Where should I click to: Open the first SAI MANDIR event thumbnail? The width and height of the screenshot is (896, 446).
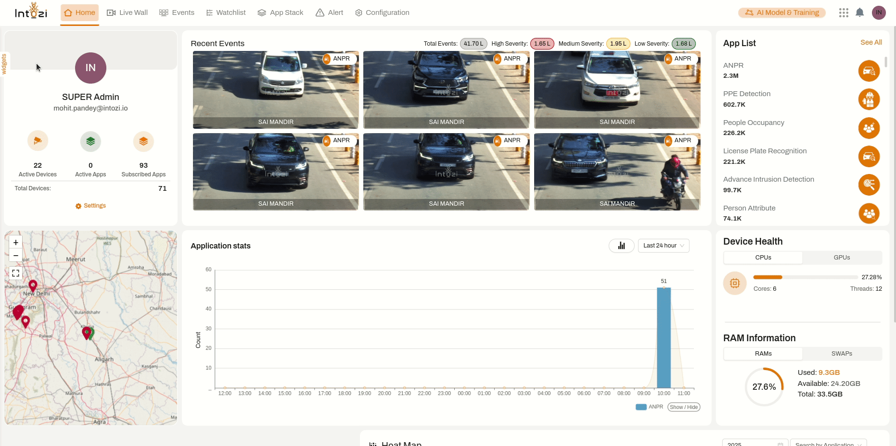[x=275, y=90]
